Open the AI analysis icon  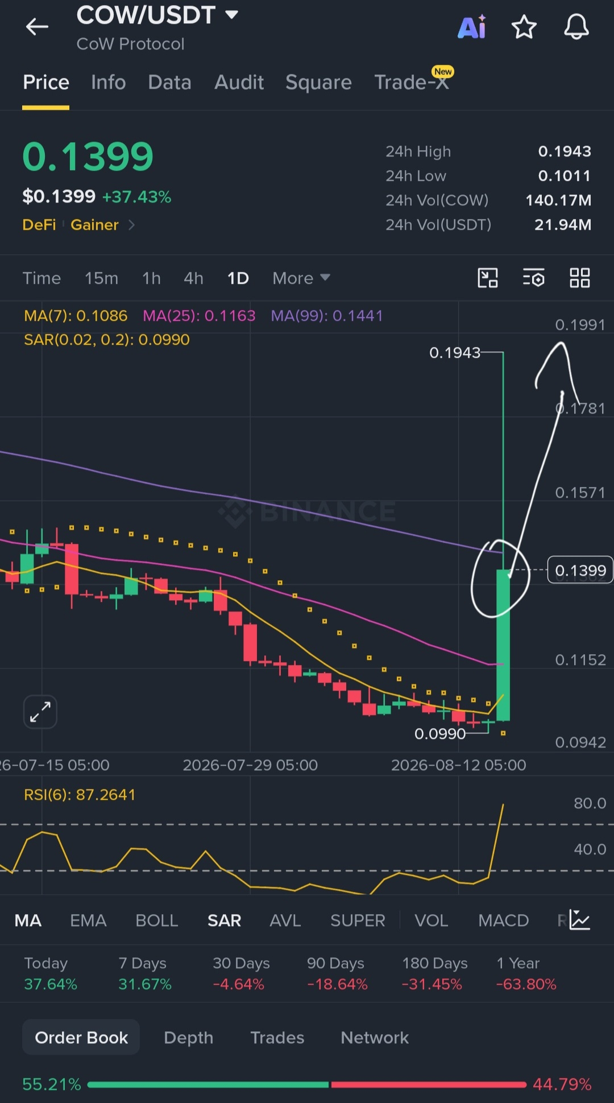point(472,27)
